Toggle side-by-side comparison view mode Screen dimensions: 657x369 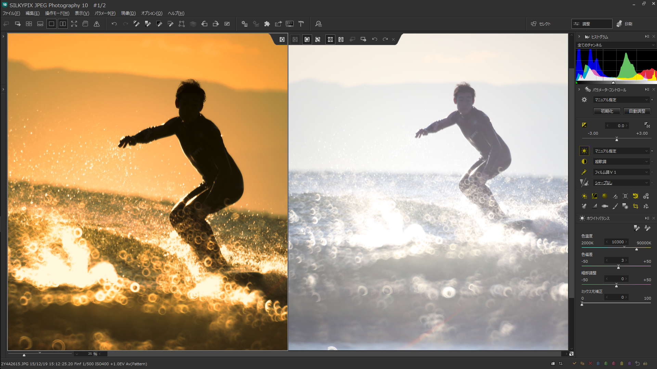point(63,24)
